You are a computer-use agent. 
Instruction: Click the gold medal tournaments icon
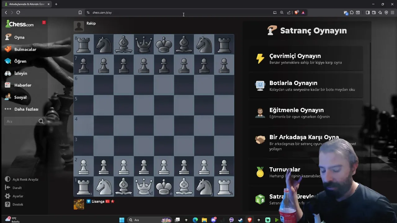pos(260,172)
